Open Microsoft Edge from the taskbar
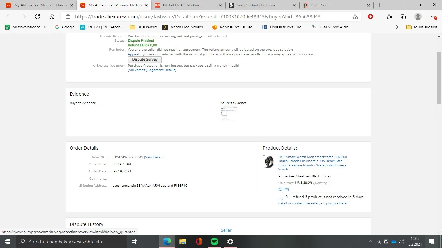 click(167, 242)
